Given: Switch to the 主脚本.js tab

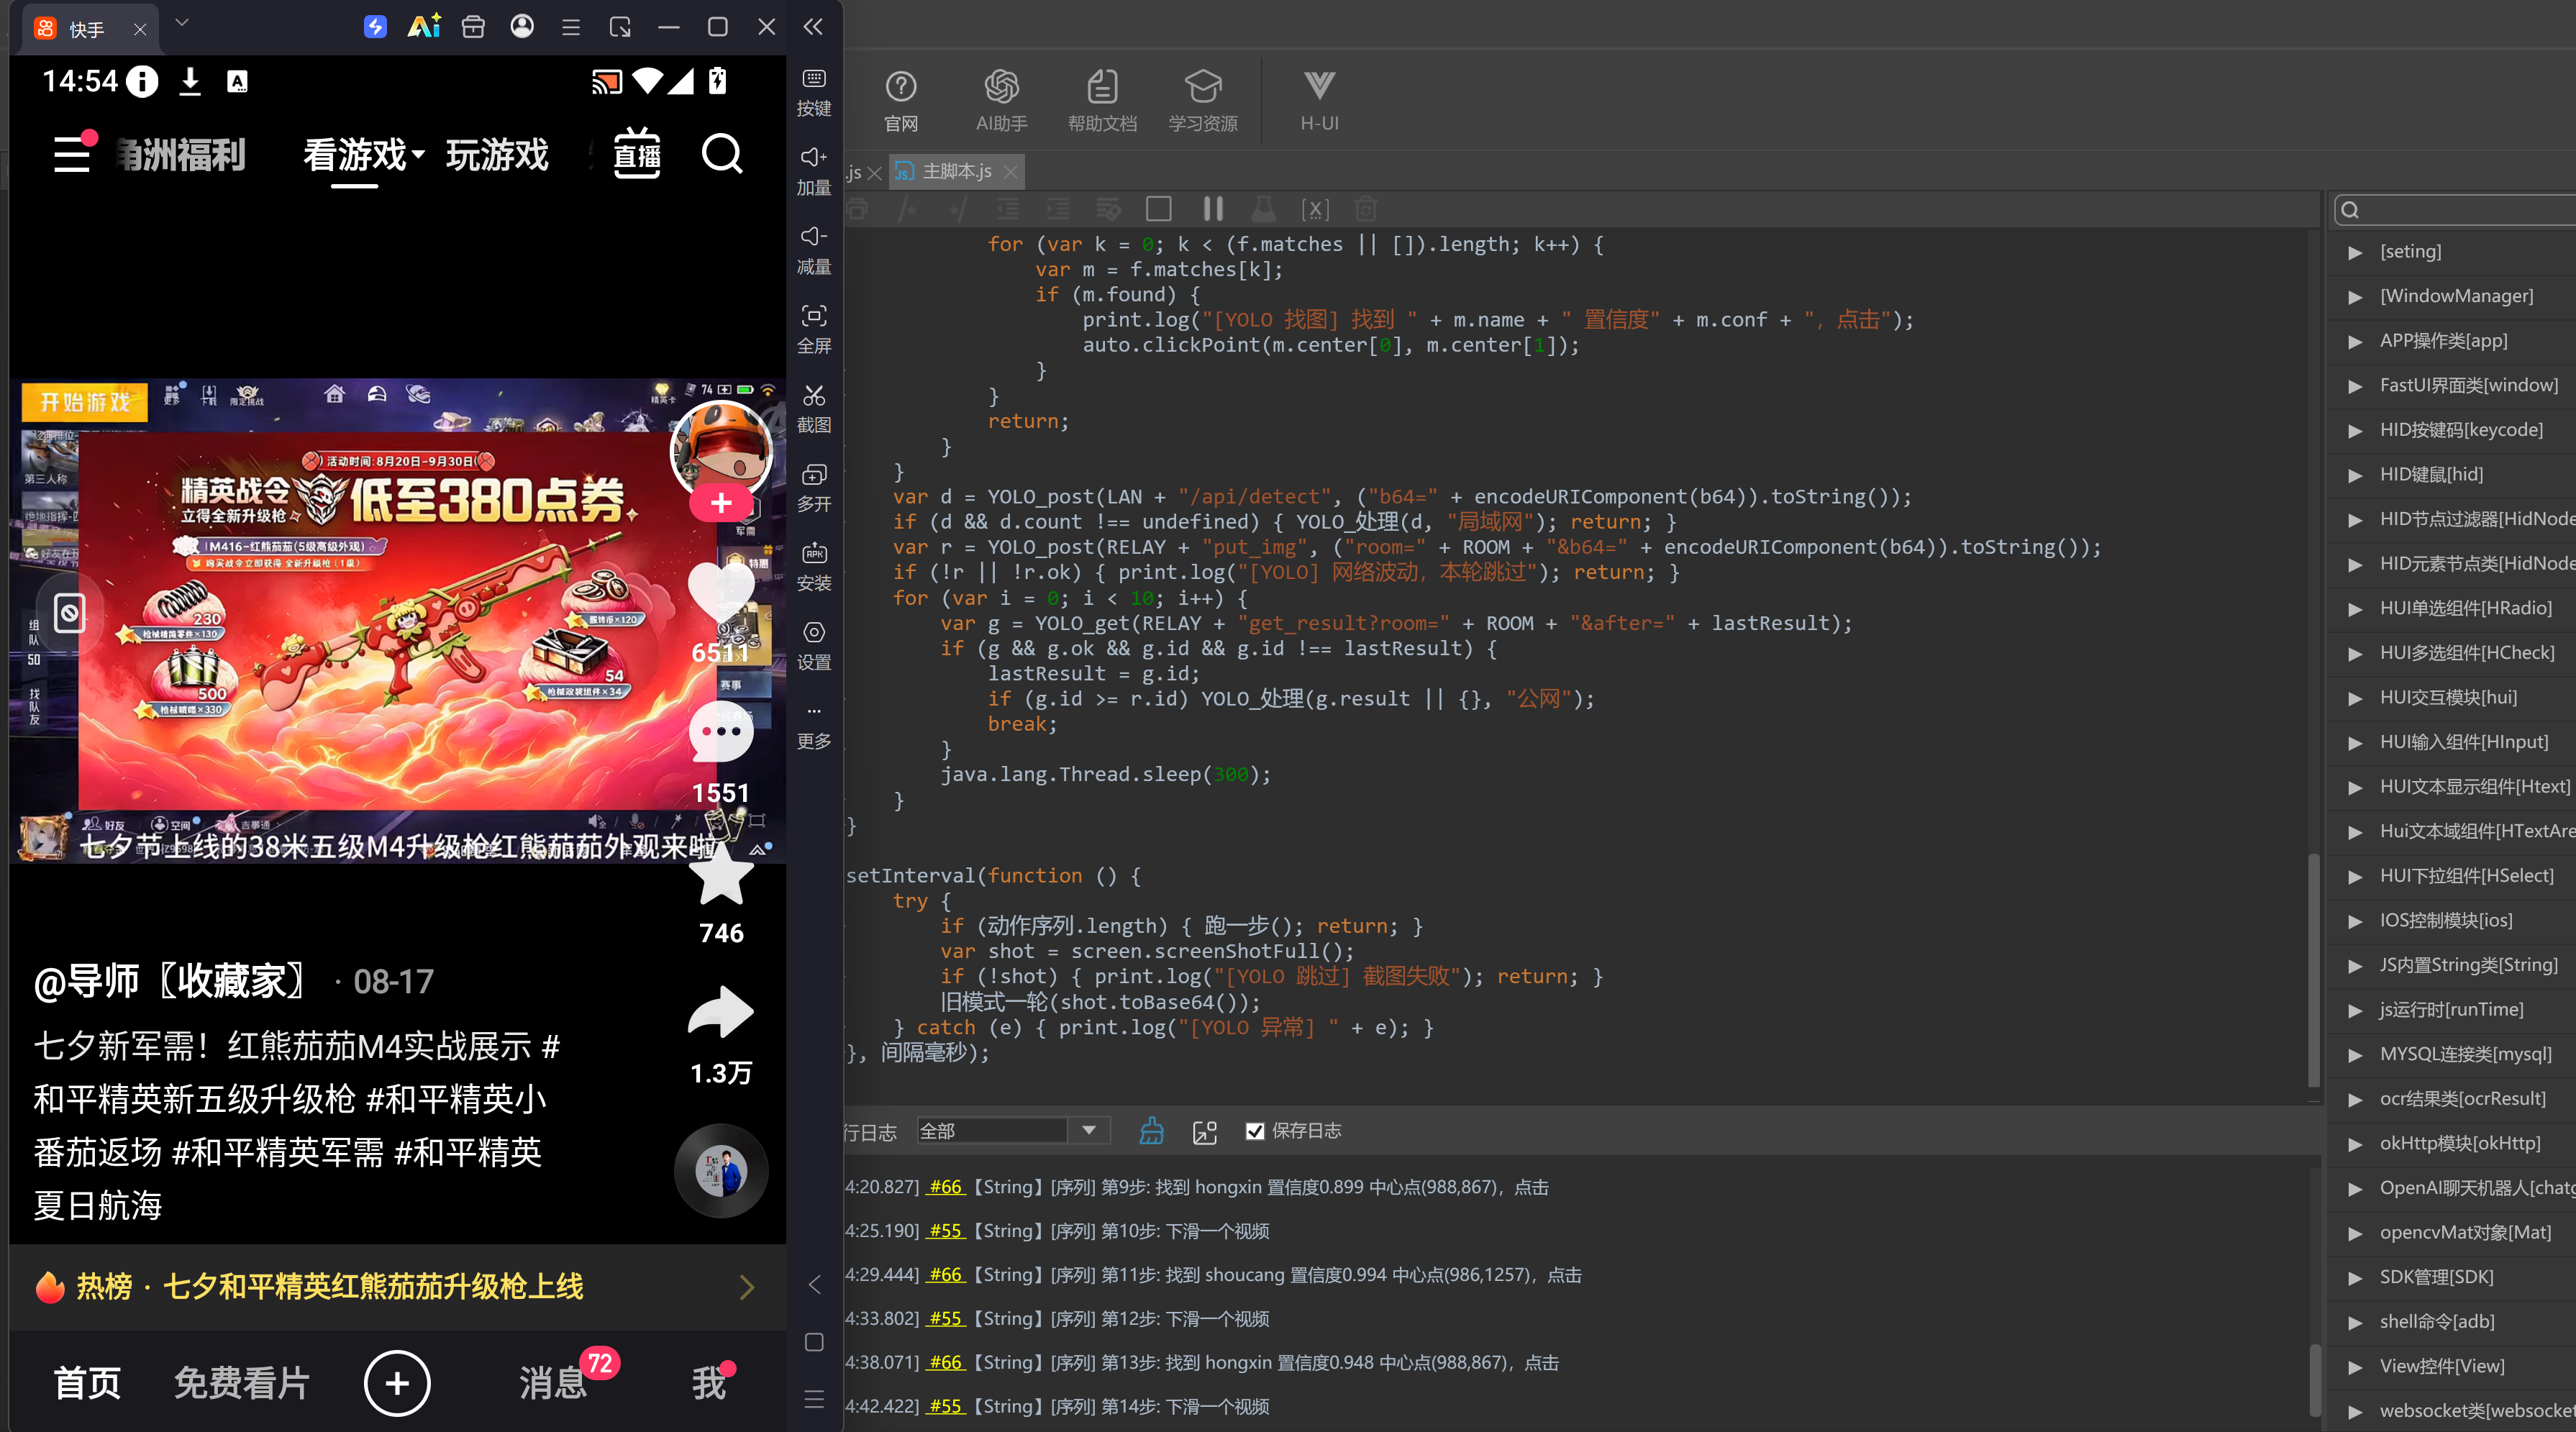Looking at the screenshot, I should click(x=956, y=172).
